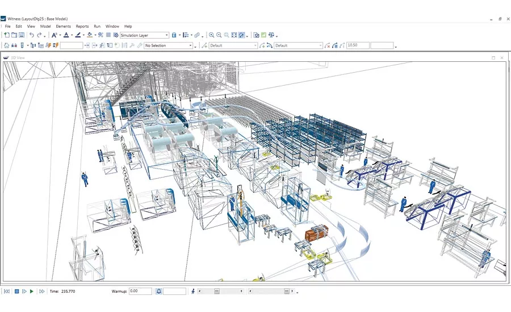Choose the line color pen tool
The height and width of the screenshot is (312, 511).
(x=78, y=35)
